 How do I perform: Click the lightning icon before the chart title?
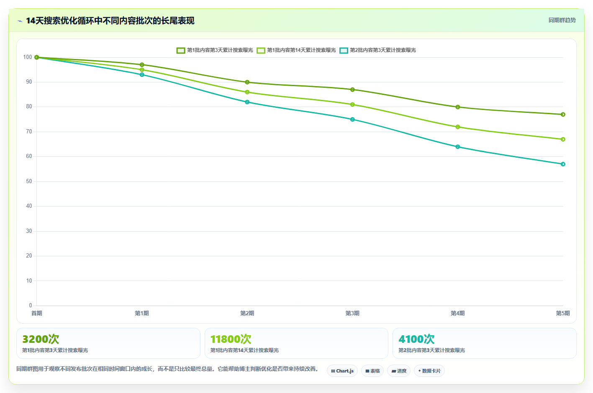(x=20, y=21)
